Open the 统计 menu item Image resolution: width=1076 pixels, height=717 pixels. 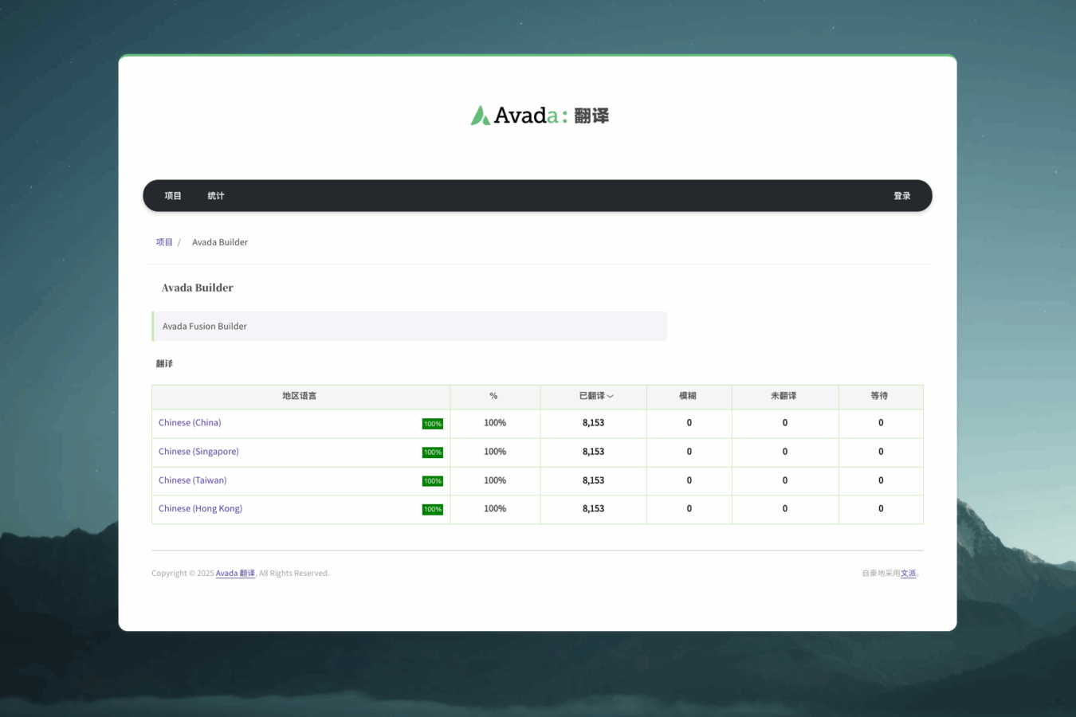pos(216,196)
